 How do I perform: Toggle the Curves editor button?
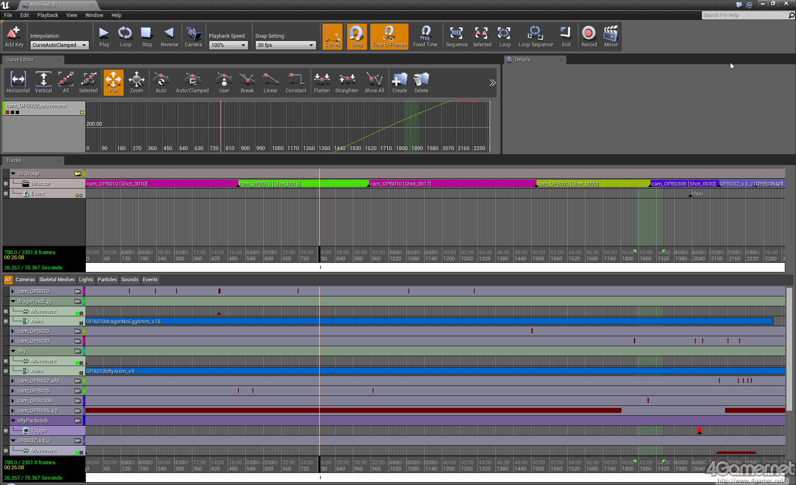tap(332, 36)
